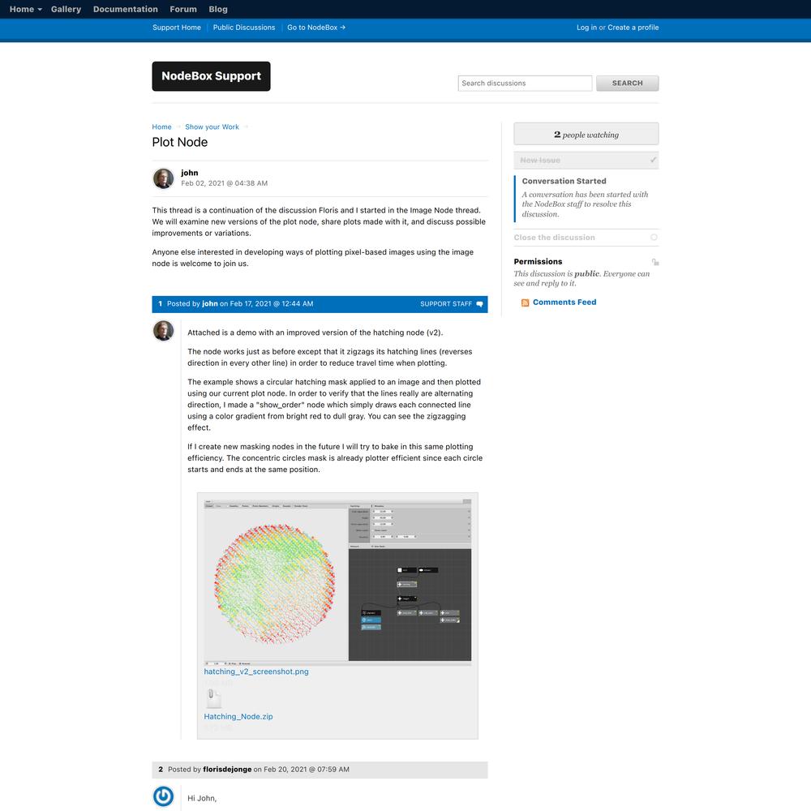Click the 'Hi John,' greeting text
Viewport: 811px width, 811px height.
202,798
